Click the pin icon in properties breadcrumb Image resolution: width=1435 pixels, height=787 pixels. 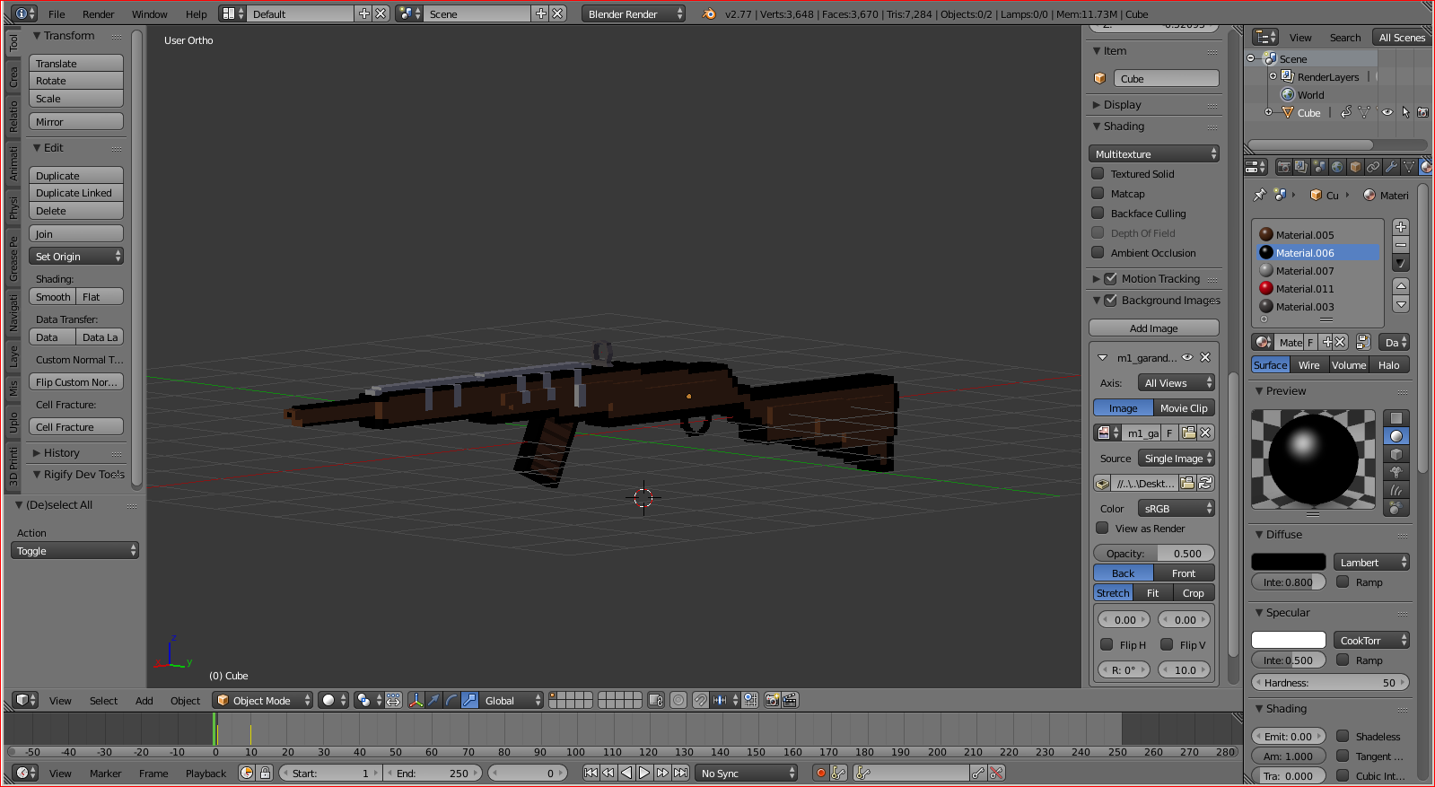click(x=1259, y=195)
